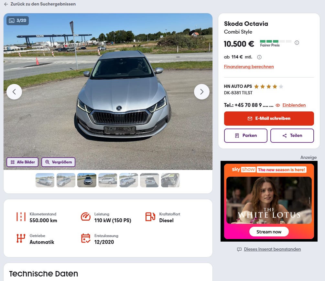Click the back arrow to search results
This screenshot has height=281, width=325.
6,4
